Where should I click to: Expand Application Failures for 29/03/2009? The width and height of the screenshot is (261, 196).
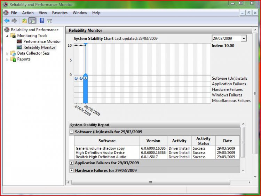(x=72, y=163)
